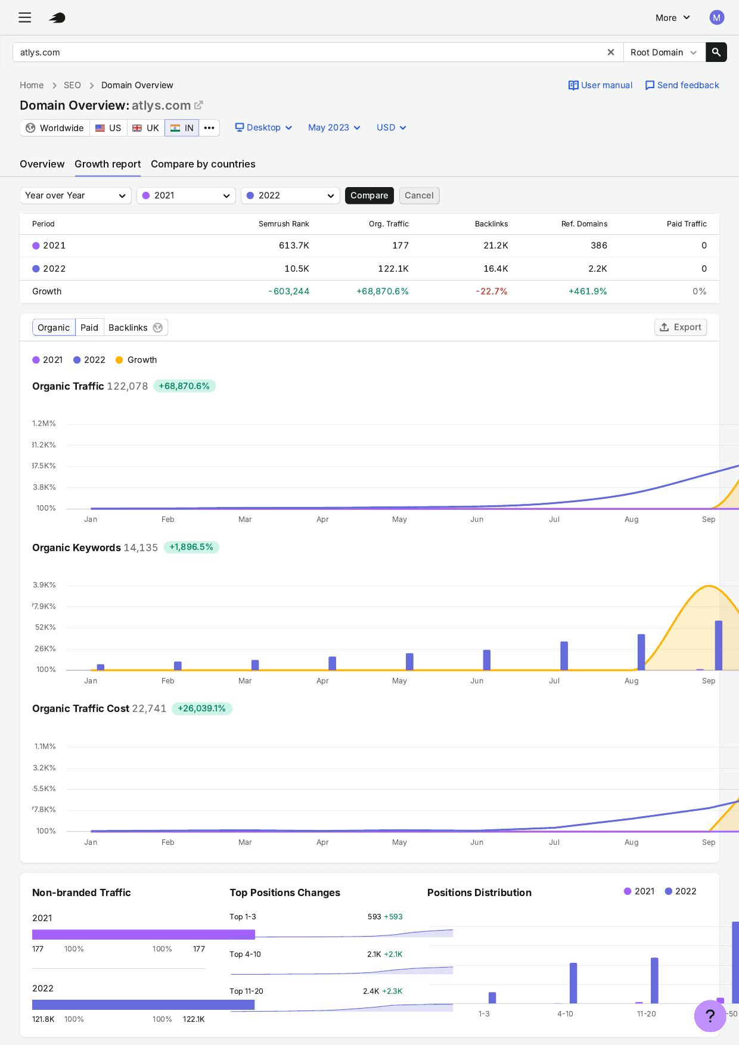Click Ref. Domains growth +461.9%

(588, 291)
